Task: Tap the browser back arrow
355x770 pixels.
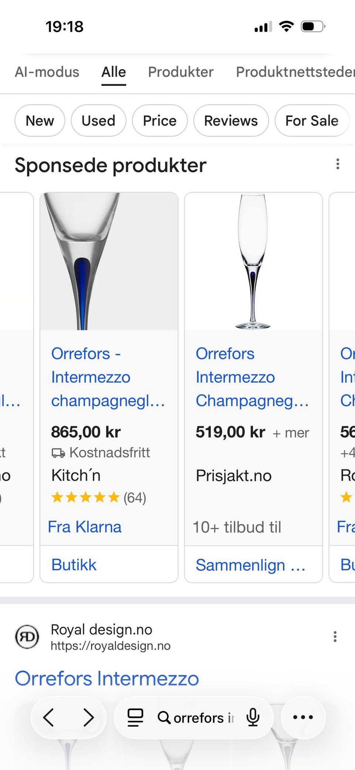Action: tap(49, 717)
